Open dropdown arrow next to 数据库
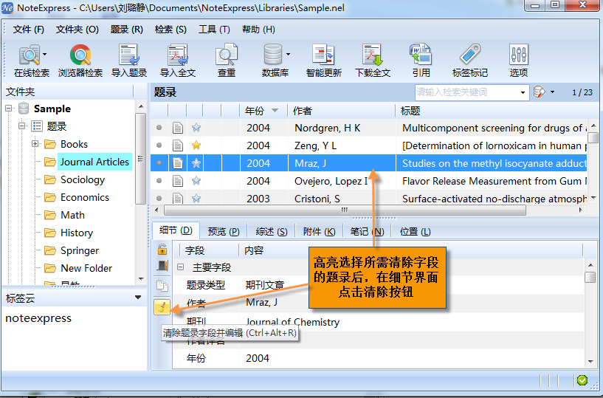 click(x=288, y=55)
